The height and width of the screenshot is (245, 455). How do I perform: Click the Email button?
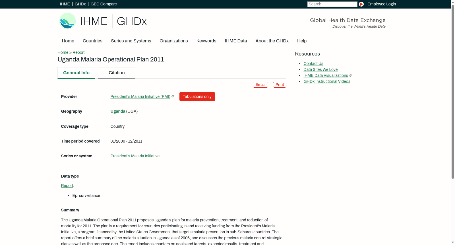(260, 85)
